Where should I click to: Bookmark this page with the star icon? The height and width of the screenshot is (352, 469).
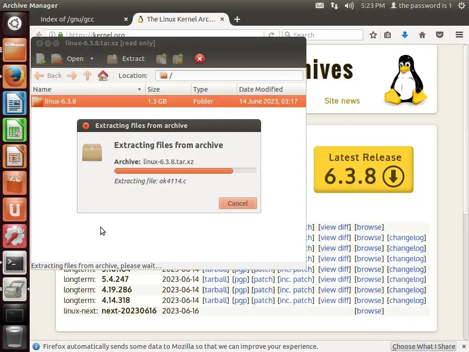point(373,35)
